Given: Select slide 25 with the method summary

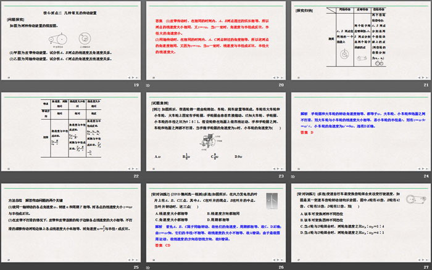Looking at the screenshot, I should click(71, 220).
